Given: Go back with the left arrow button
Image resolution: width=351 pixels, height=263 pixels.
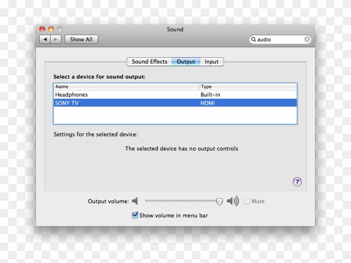Looking at the screenshot, I should point(45,39).
